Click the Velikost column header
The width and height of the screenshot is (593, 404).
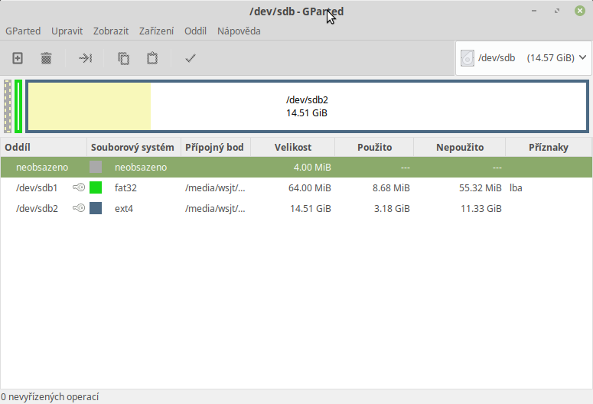tap(292, 147)
